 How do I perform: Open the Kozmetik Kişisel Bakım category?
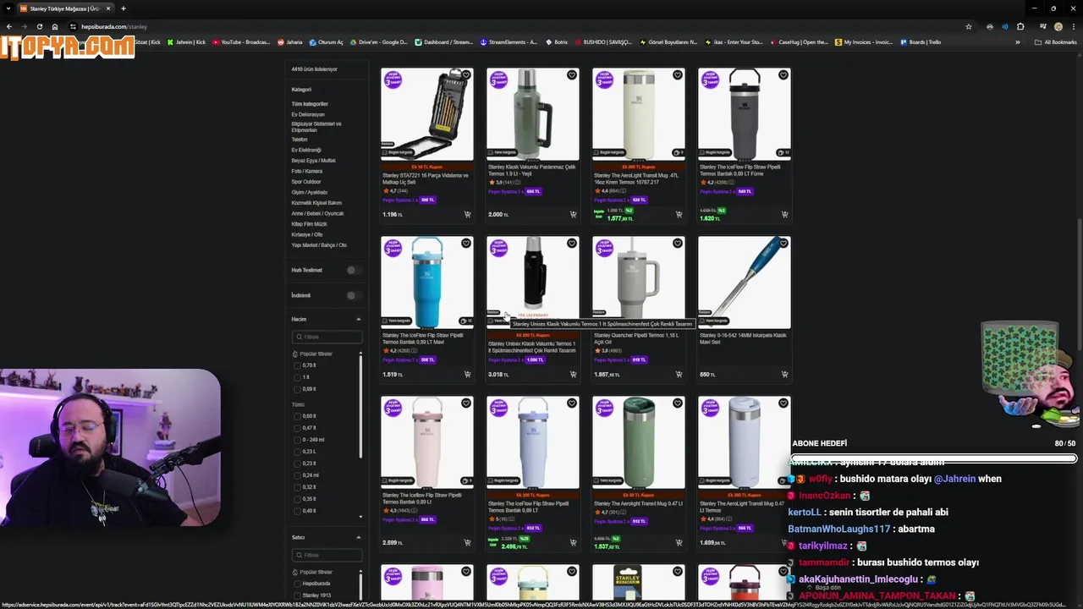point(316,203)
